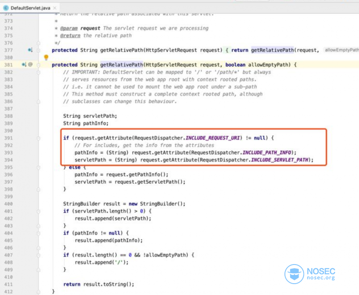This screenshot has width=359, height=295.
Task: Click the fold end marker on line 386
Action: click(39, 101)
